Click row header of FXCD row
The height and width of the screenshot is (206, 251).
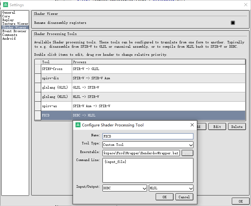tap(38, 115)
